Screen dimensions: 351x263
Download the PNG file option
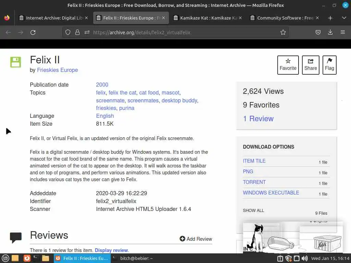(x=248, y=172)
